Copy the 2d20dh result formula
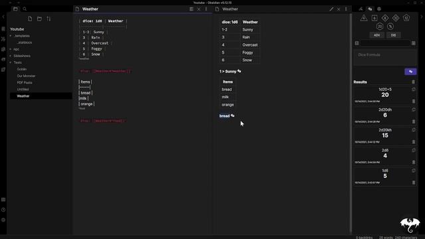This screenshot has height=239, width=425. [413, 110]
